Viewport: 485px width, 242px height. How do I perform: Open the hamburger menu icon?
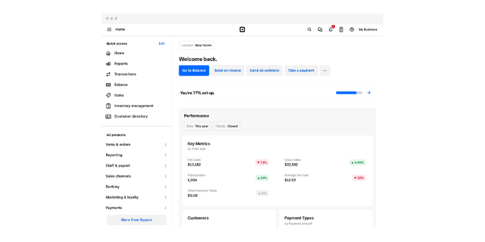[109, 30]
